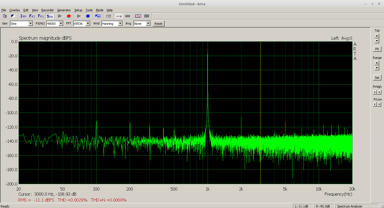
Task: Open the Generator menu
Action: point(64,10)
